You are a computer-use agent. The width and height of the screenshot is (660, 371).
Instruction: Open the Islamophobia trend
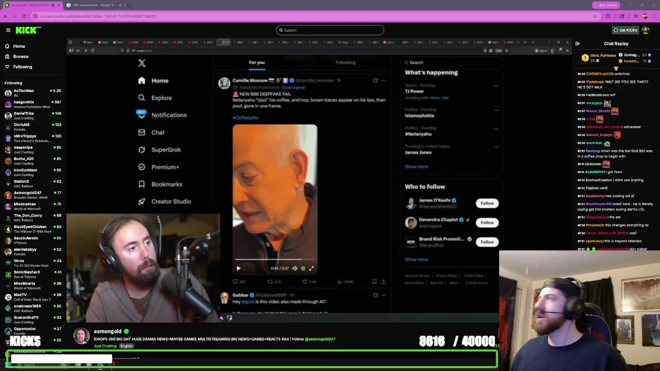(419, 115)
